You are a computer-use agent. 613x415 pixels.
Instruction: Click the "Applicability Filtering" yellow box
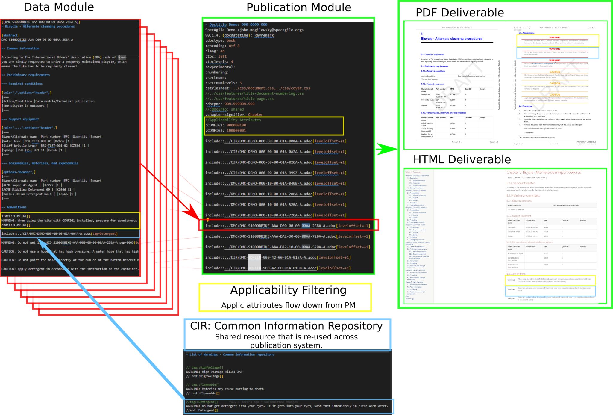coord(285,297)
